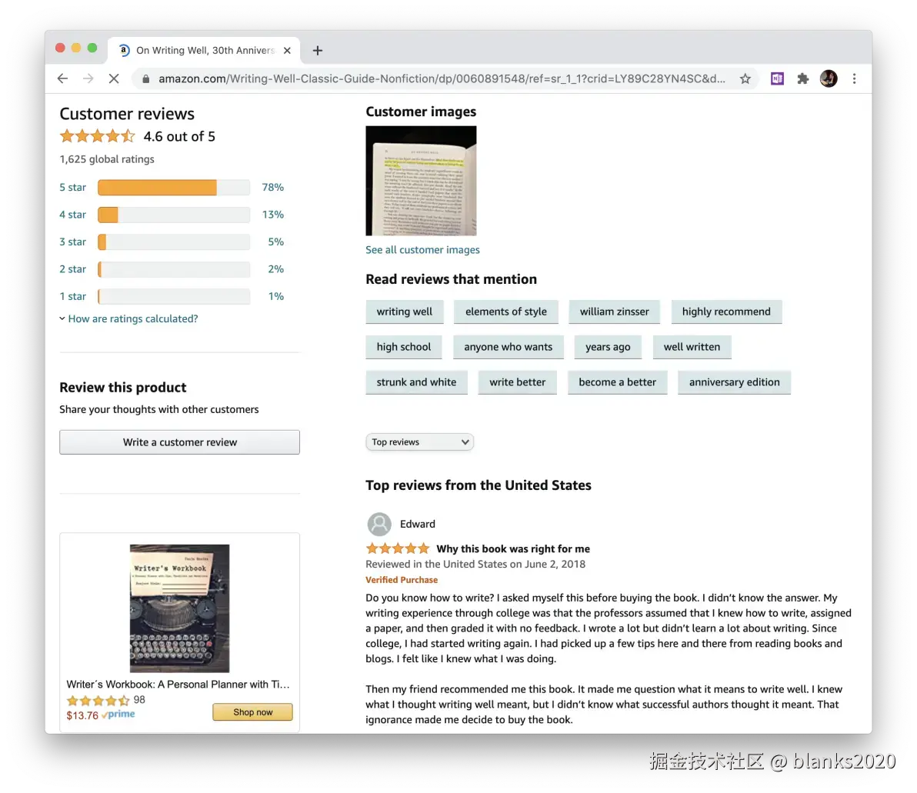The width and height of the screenshot is (917, 793).
Task: Open the Chrome profile avatar
Action: pos(828,78)
